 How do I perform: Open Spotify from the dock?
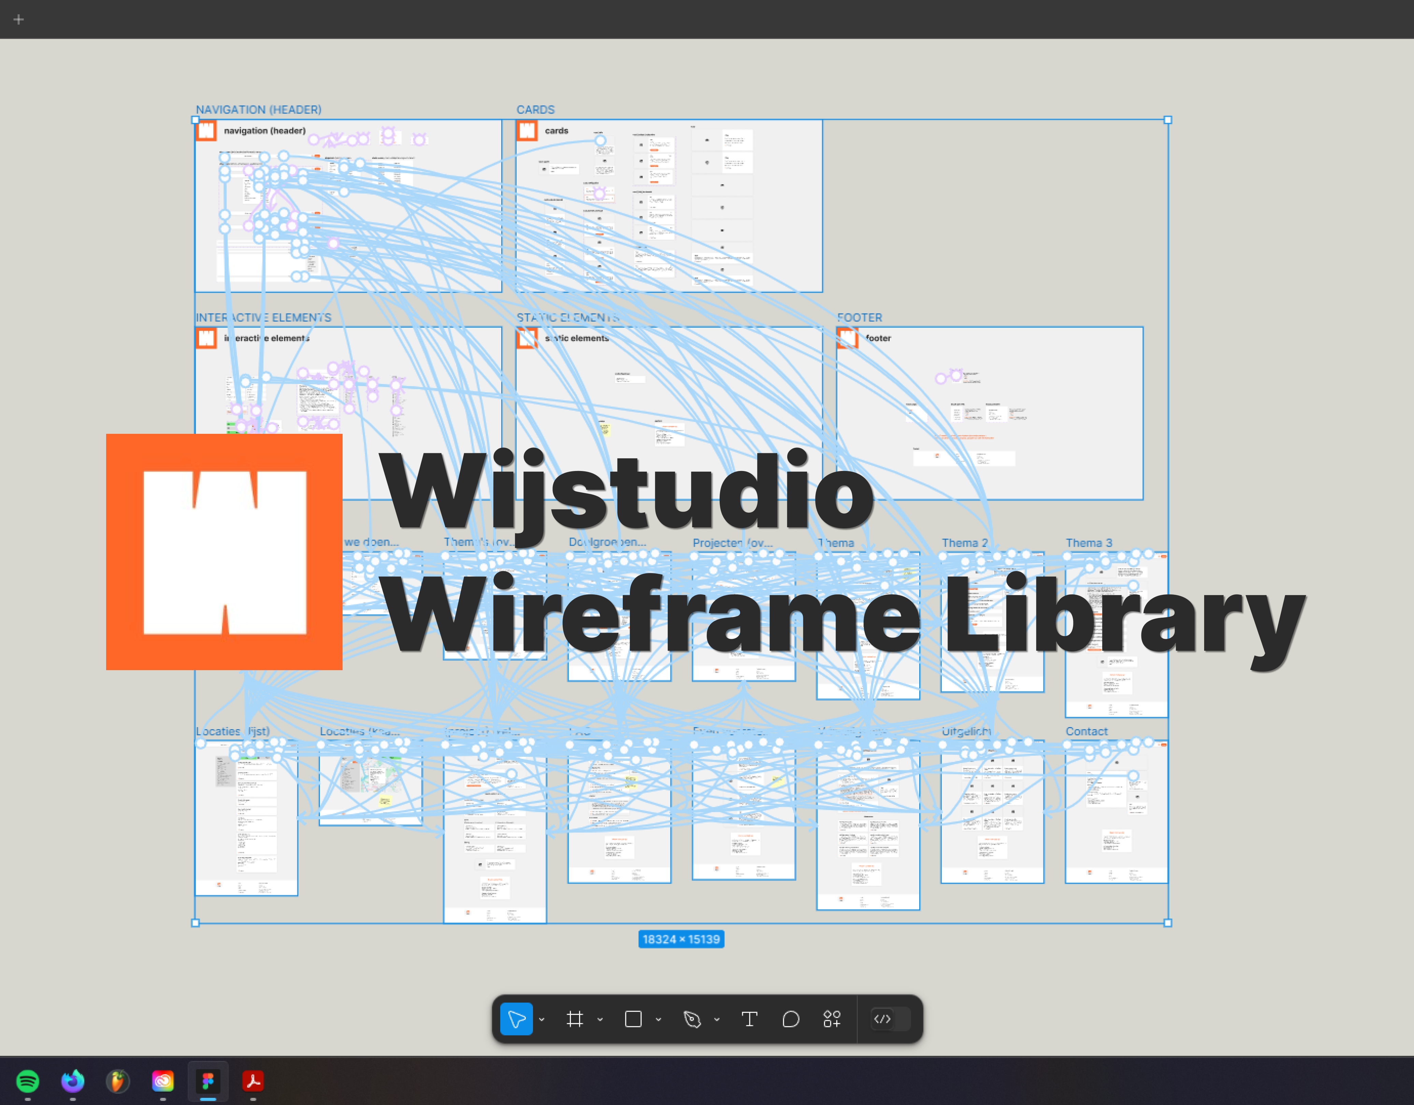tap(27, 1081)
